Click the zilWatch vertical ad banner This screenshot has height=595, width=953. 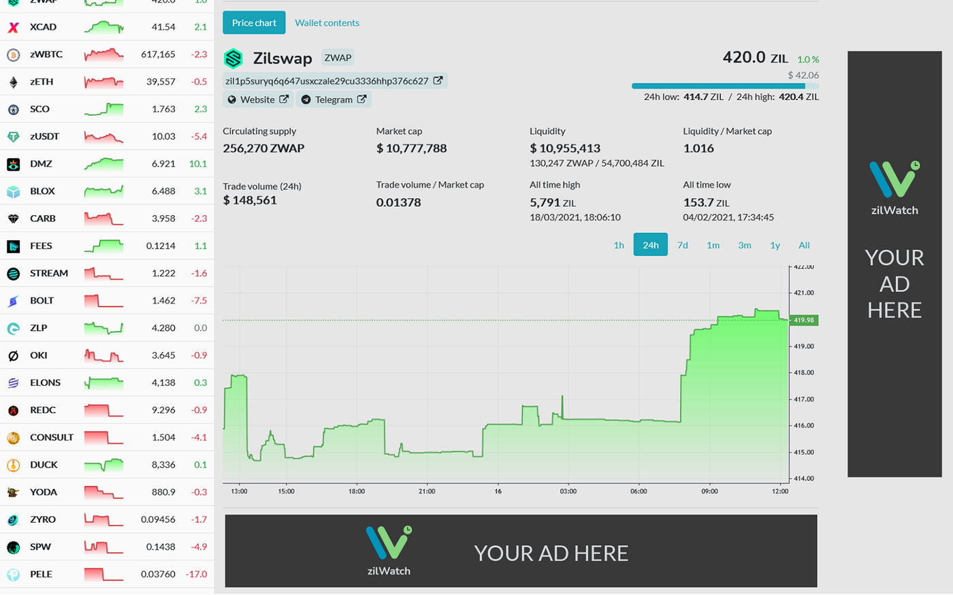894,264
